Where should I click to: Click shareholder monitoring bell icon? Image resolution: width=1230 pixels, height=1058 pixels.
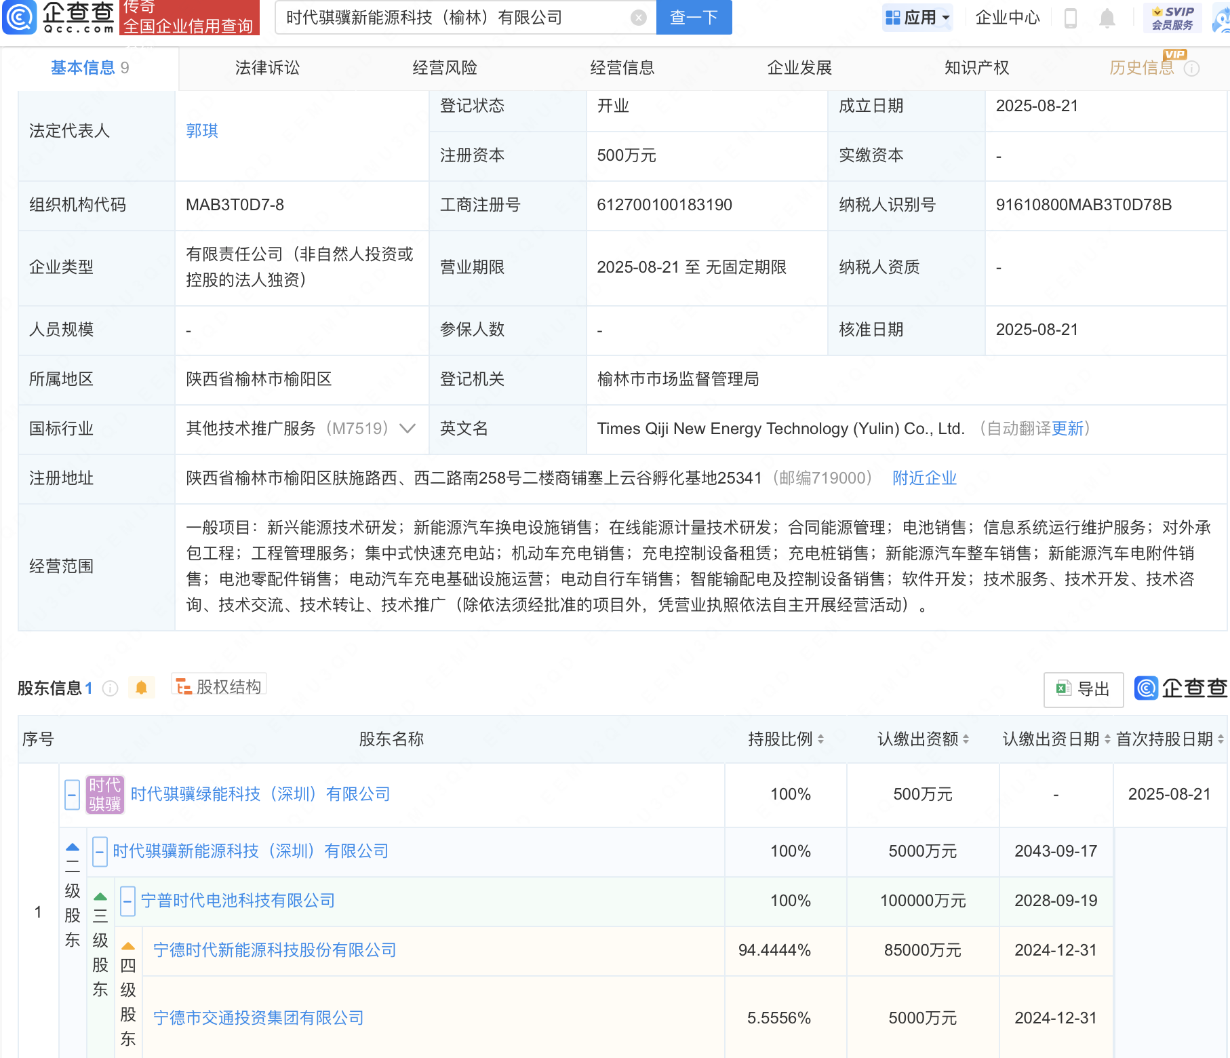141,688
